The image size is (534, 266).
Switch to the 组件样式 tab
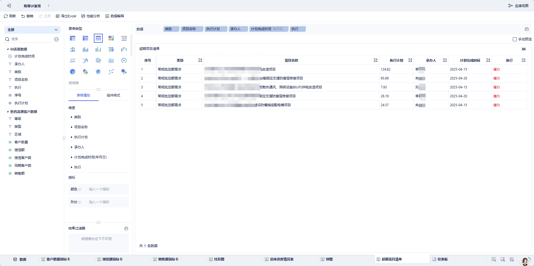(113, 95)
